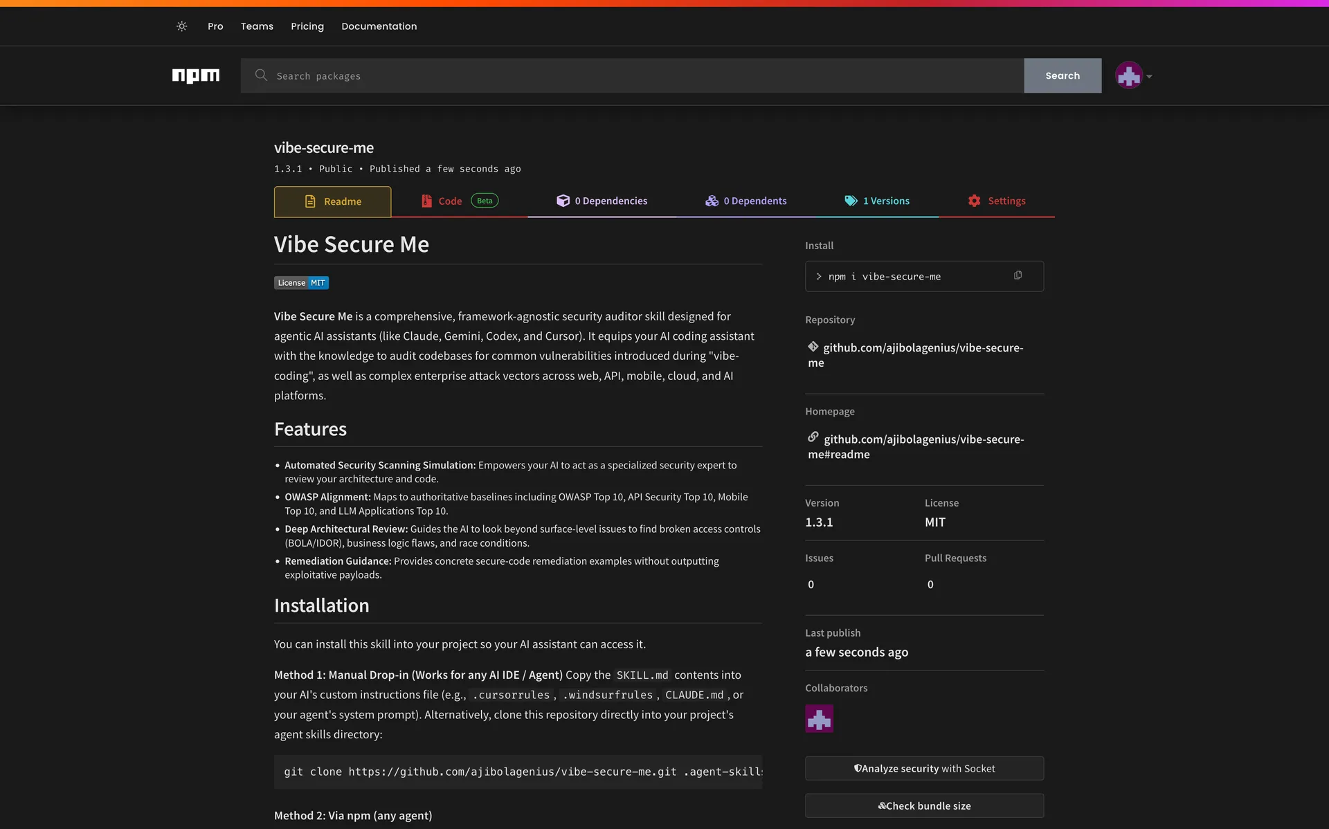Click the Readme document icon
The width and height of the screenshot is (1329, 829).
(310, 201)
